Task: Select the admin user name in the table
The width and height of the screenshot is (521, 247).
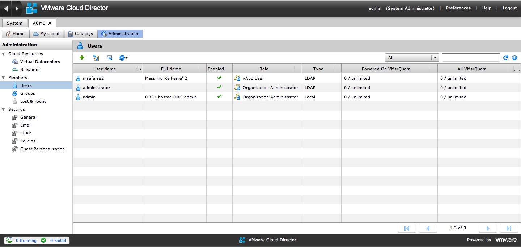Action: pos(89,97)
